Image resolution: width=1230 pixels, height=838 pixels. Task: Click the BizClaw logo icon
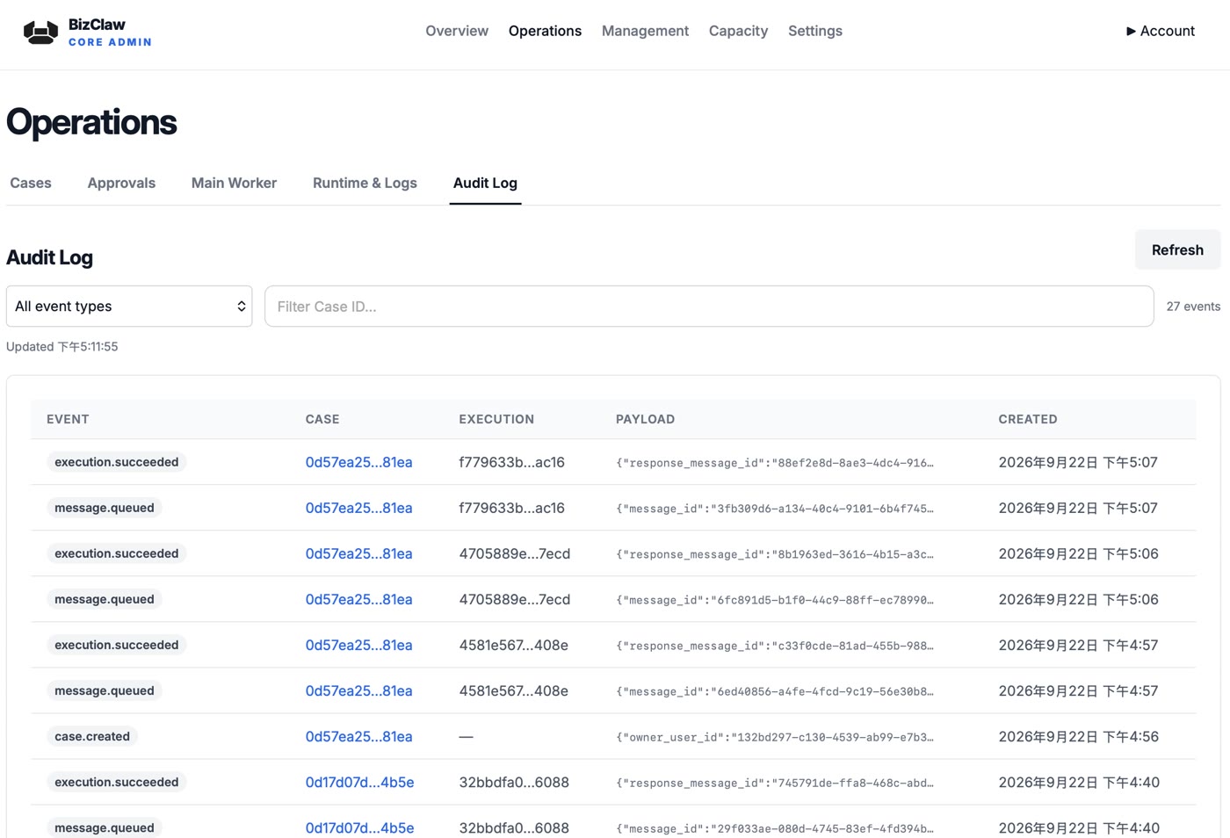(40, 33)
